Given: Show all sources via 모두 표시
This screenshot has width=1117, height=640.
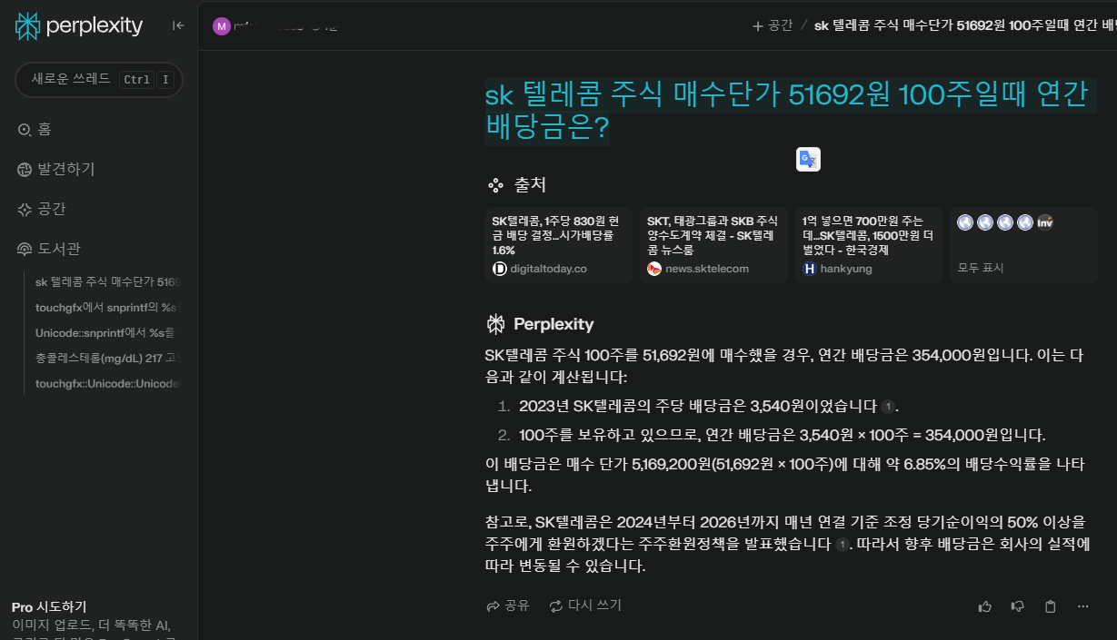Looking at the screenshot, I should pos(980,269).
